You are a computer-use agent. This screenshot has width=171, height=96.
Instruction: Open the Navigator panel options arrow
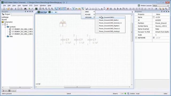click(x=28, y=11)
